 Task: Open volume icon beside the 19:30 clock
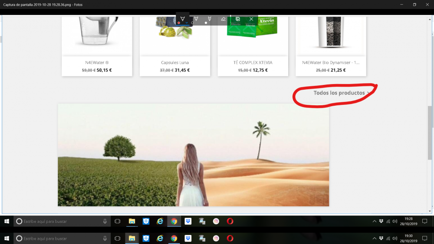[395, 238]
